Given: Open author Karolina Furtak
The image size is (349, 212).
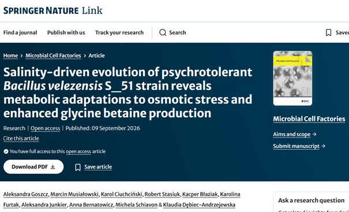Looking at the screenshot, I should point(230,195).
